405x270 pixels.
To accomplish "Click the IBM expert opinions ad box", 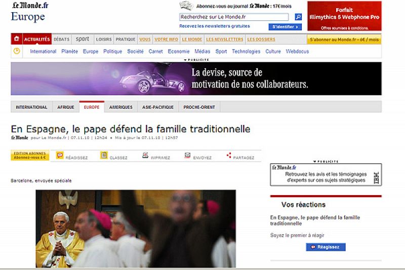I will [x=326, y=174].
